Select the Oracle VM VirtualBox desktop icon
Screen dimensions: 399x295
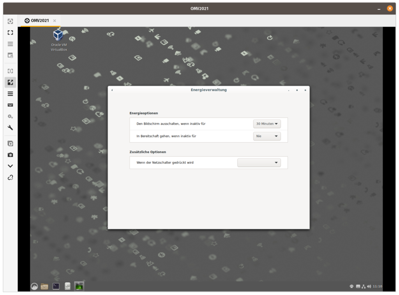59,40
